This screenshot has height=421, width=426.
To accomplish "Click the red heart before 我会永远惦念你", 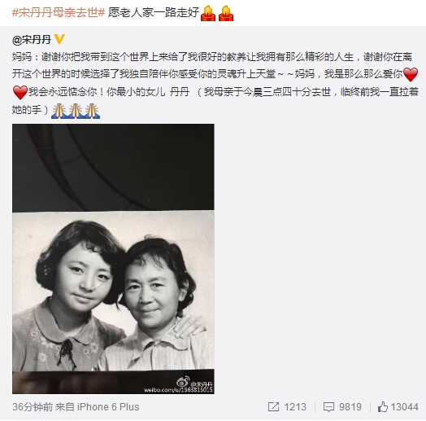I will click(x=20, y=92).
